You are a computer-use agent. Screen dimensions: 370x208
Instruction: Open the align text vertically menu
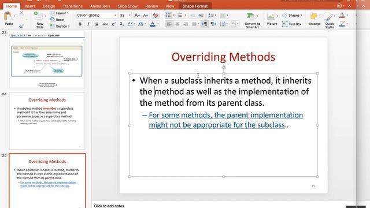pyautogui.click(x=234, y=24)
